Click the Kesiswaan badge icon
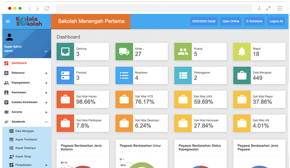 [6, 93]
